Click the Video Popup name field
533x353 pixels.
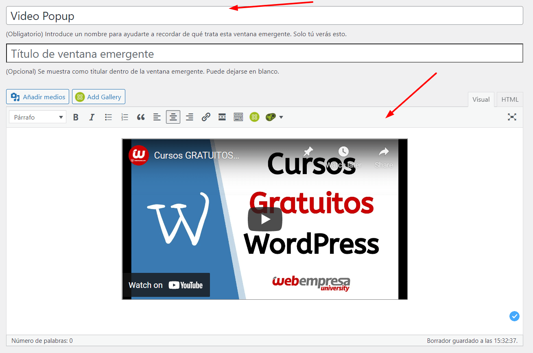(264, 15)
